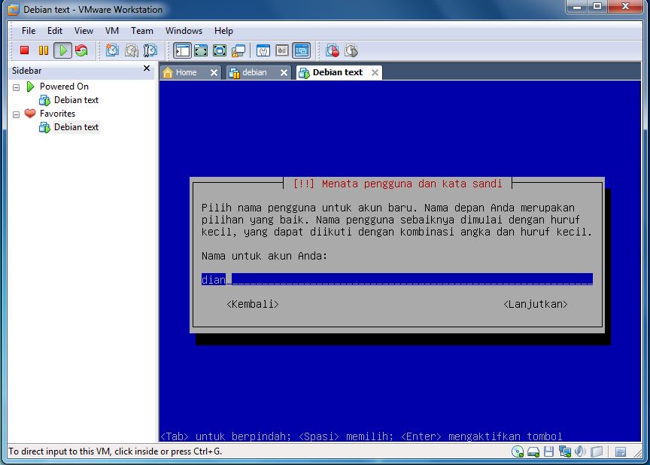This screenshot has height=465, width=650.
Task: Click the "Sidebar" panel heading
Action: click(26, 71)
